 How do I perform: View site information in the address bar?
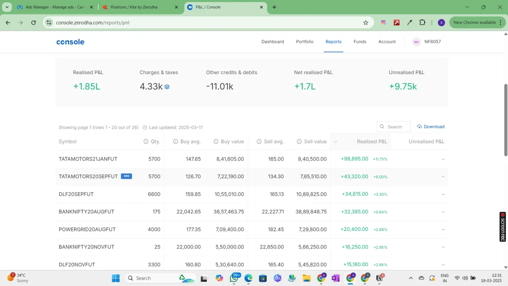point(49,22)
